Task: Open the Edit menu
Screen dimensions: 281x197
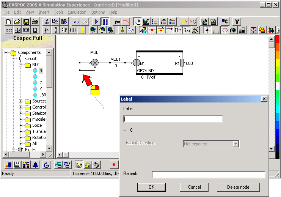Action: coord(17,12)
